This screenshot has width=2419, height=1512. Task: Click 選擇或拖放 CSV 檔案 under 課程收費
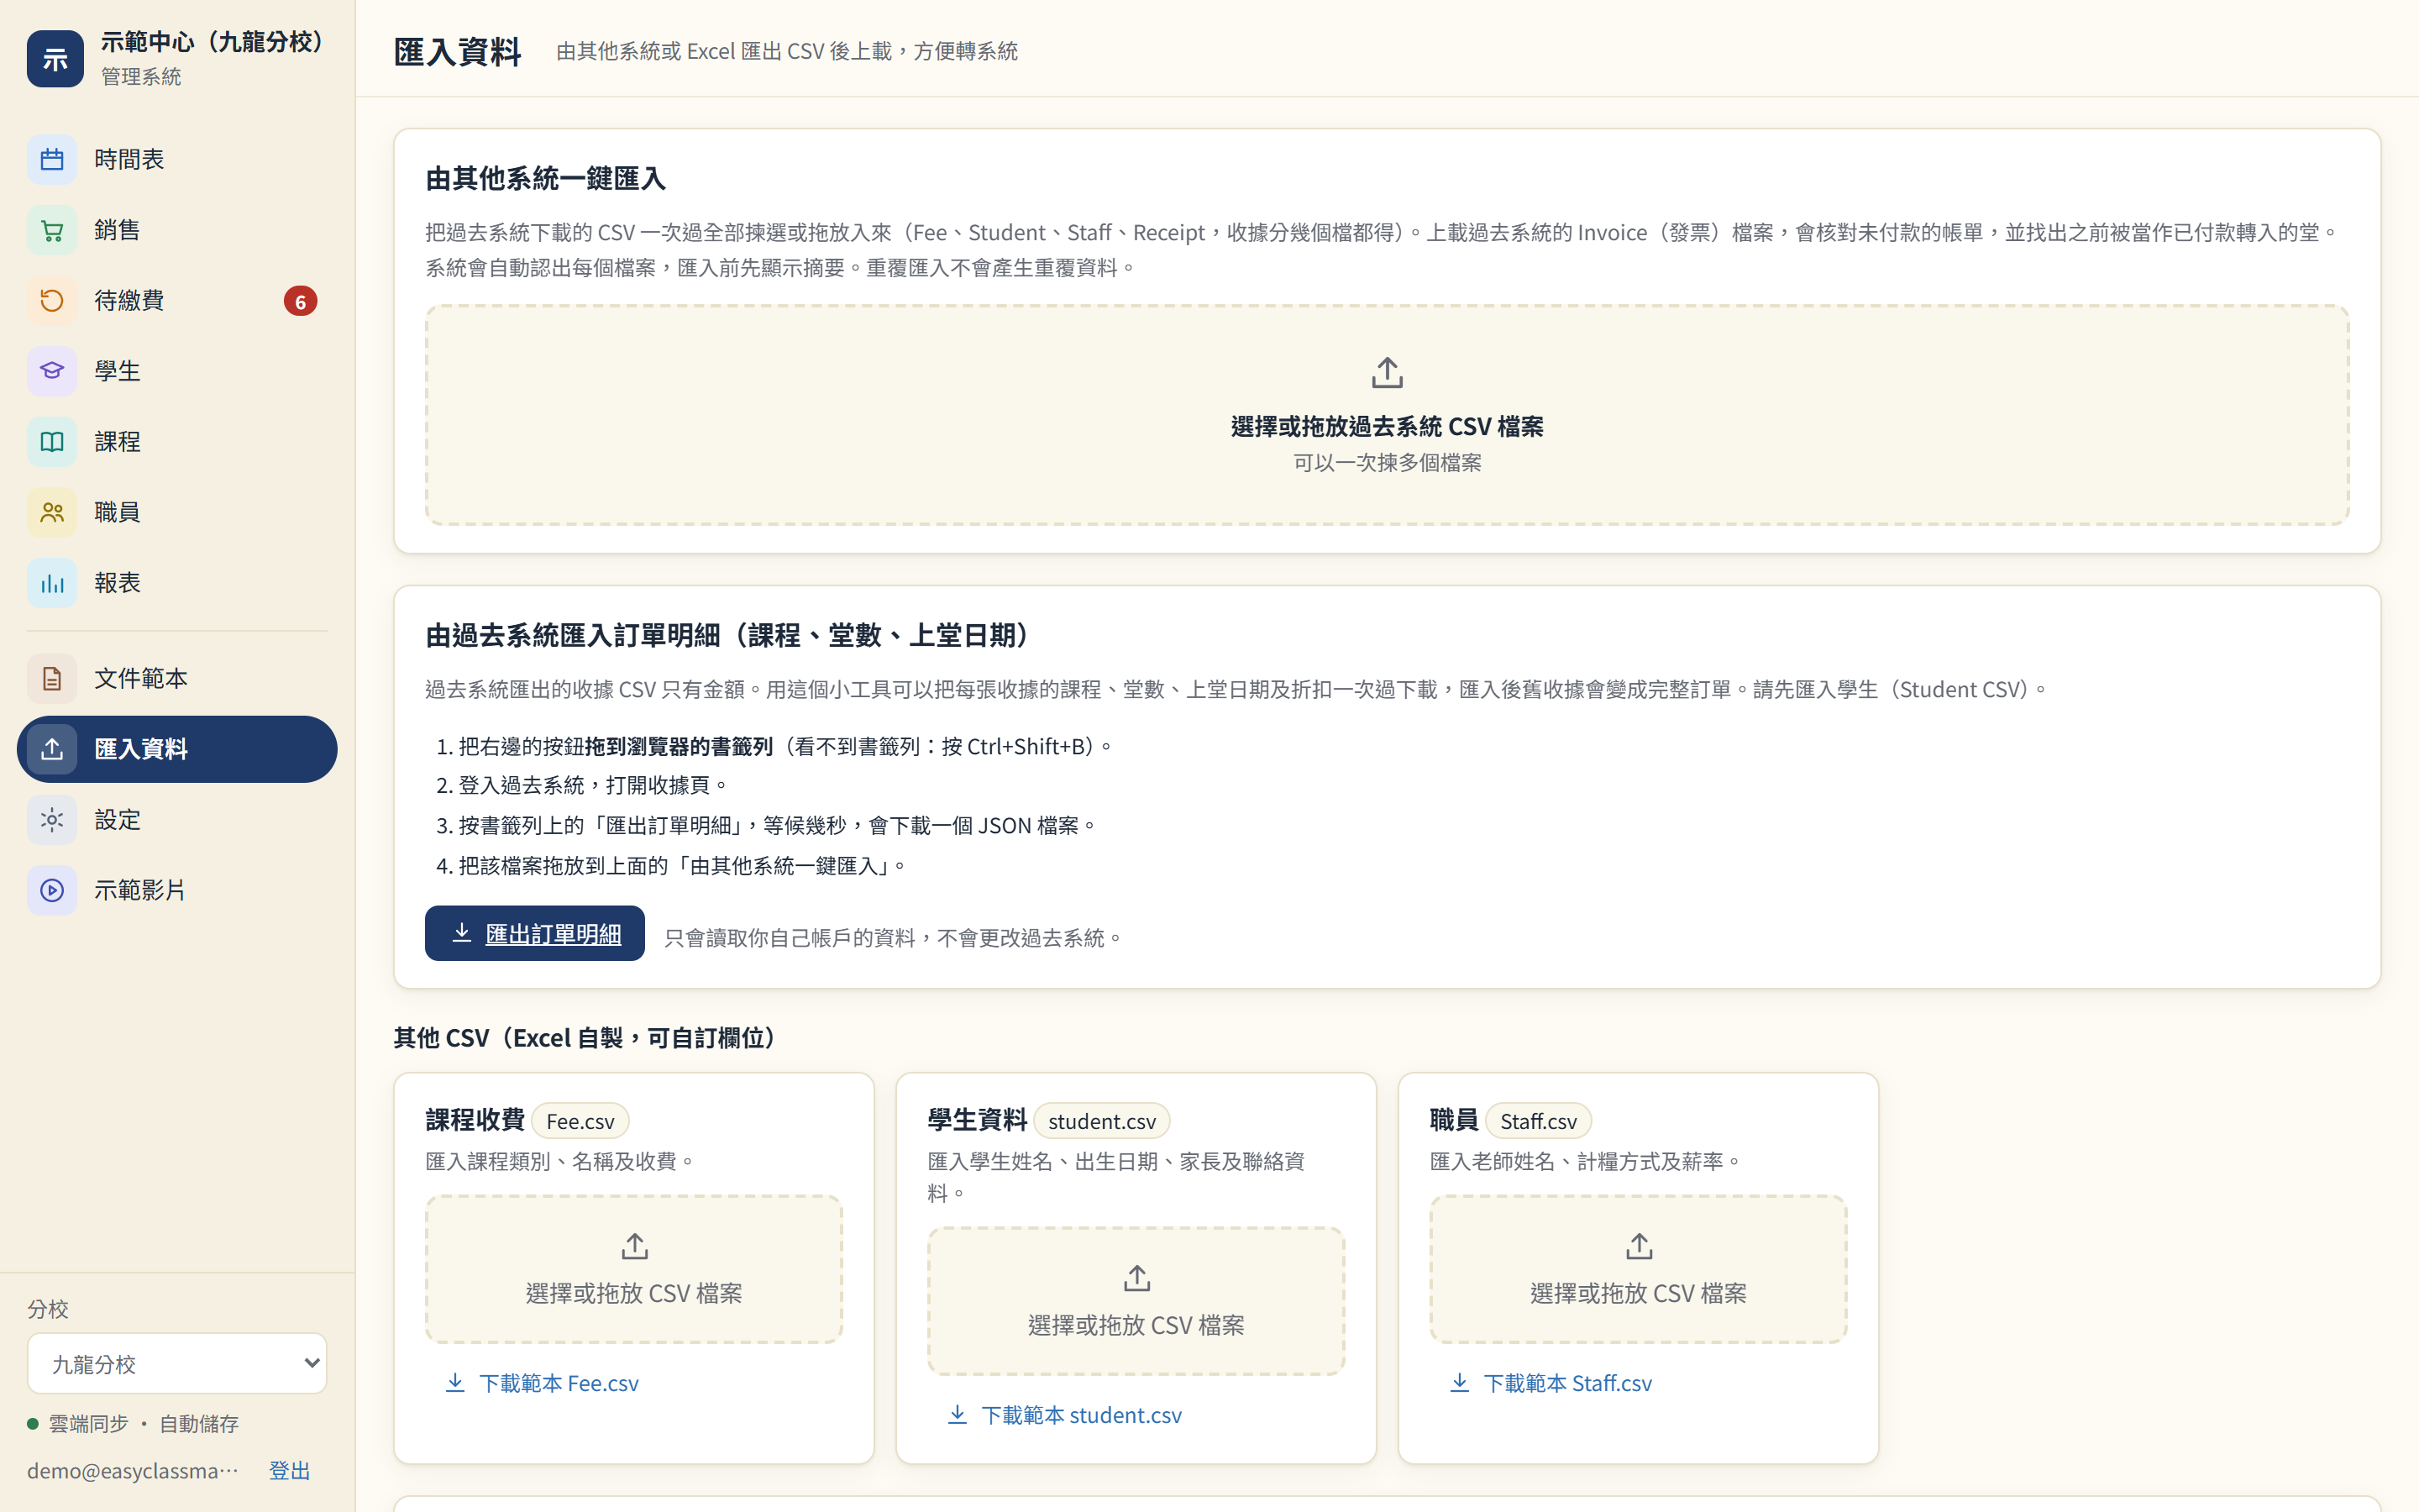tap(634, 1293)
